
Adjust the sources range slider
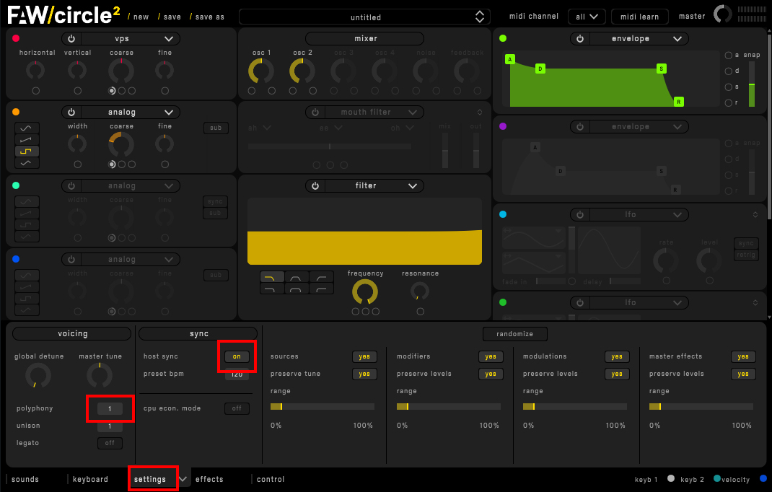[x=322, y=407]
